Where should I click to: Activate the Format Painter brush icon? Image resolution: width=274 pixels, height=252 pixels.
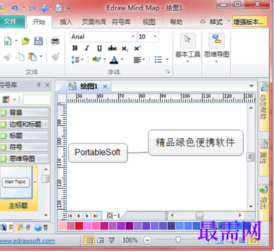click(x=55, y=57)
